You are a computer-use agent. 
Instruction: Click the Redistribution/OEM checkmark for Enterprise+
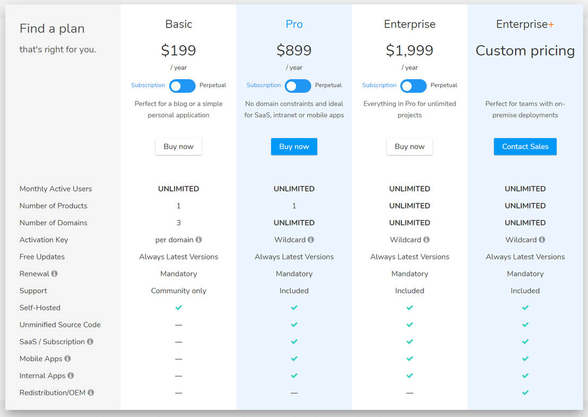click(x=525, y=393)
